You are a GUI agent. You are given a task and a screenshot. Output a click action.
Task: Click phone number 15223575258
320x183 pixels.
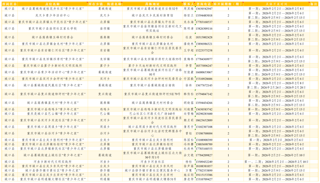(204, 50)
